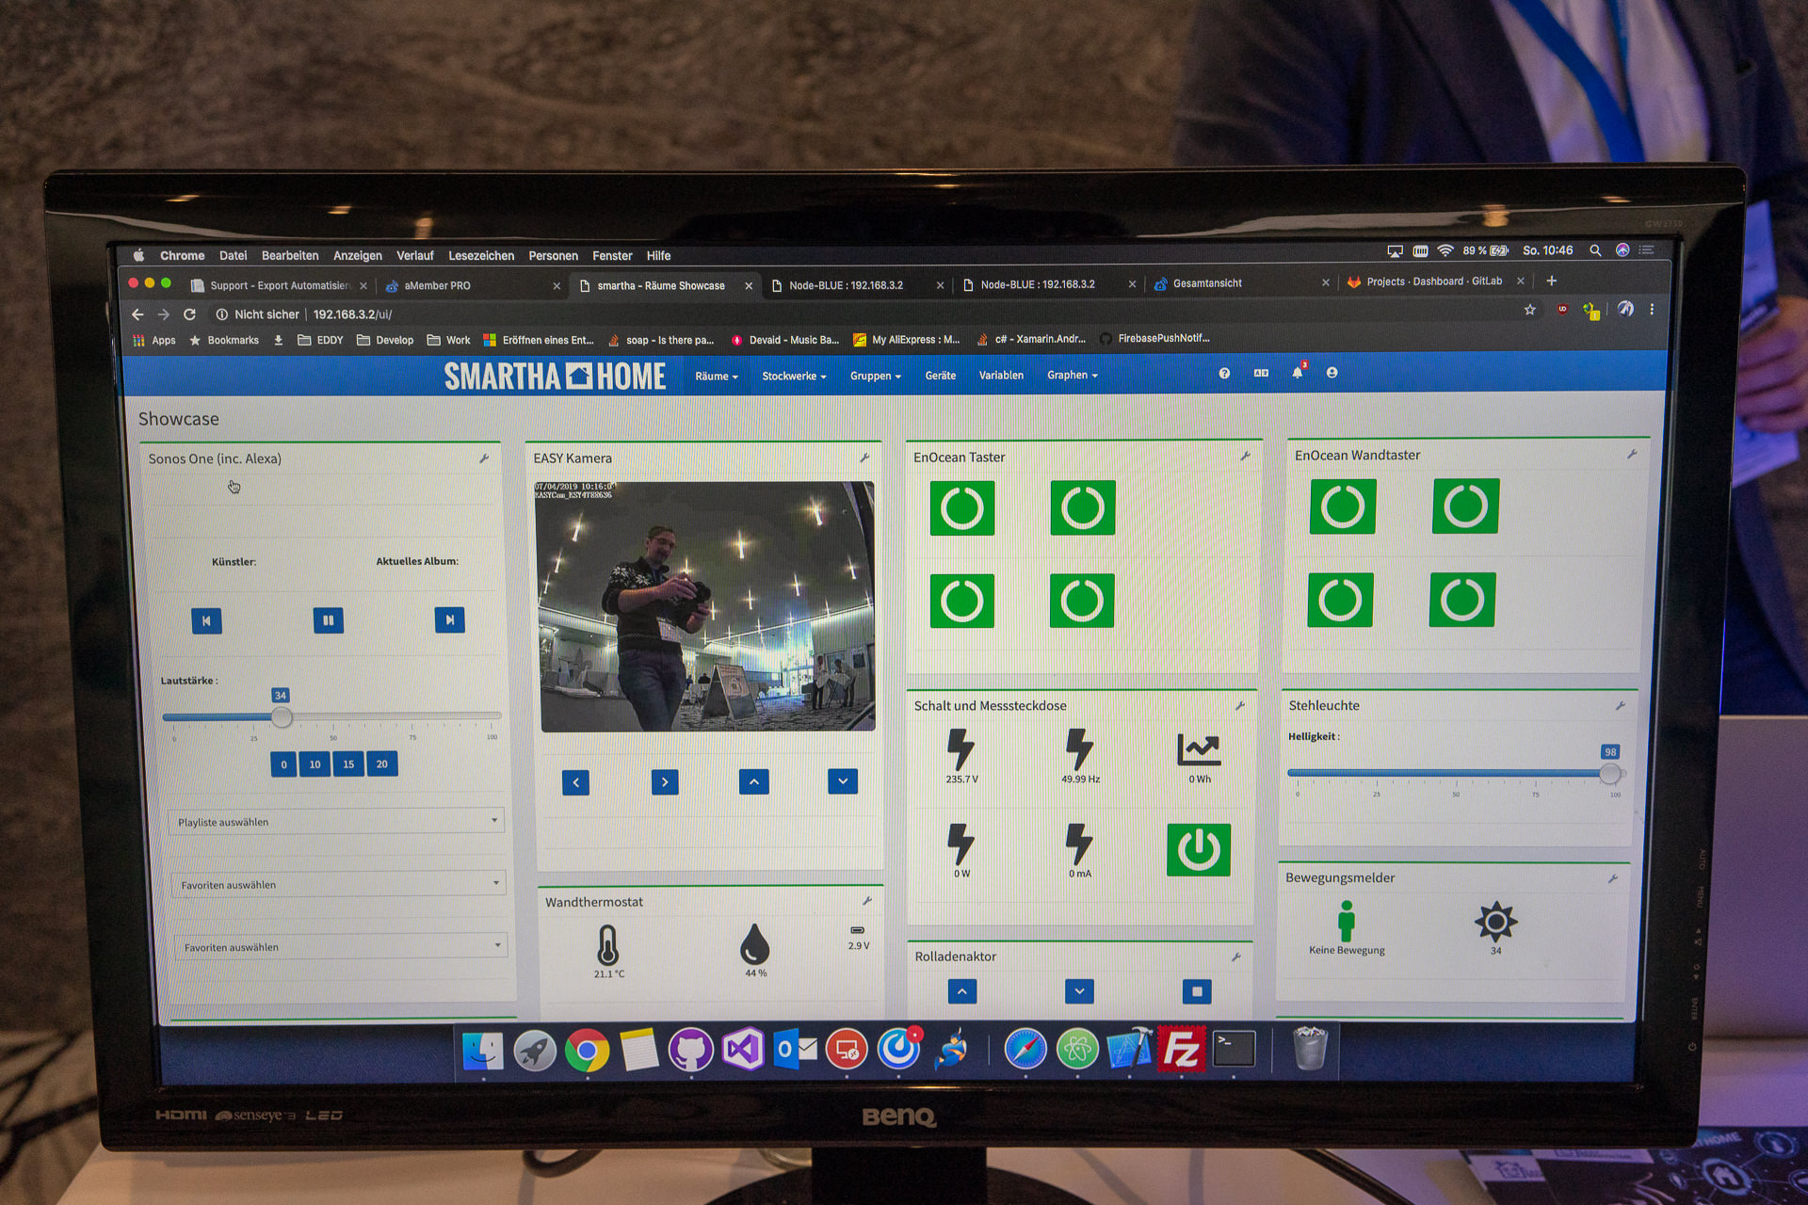Expand the Räume menu
This screenshot has height=1205, width=1808.
click(717, 377)
